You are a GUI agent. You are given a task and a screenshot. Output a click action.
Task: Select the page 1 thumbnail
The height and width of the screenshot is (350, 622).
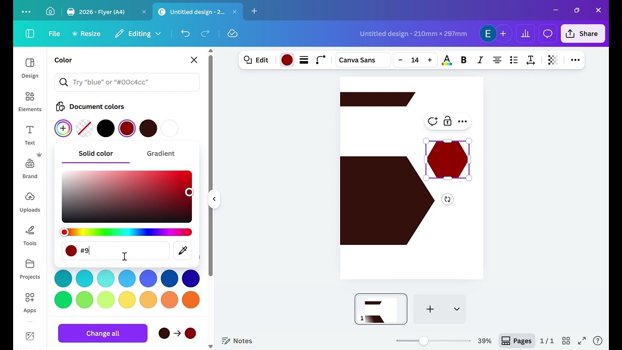(x=381, y=309)
